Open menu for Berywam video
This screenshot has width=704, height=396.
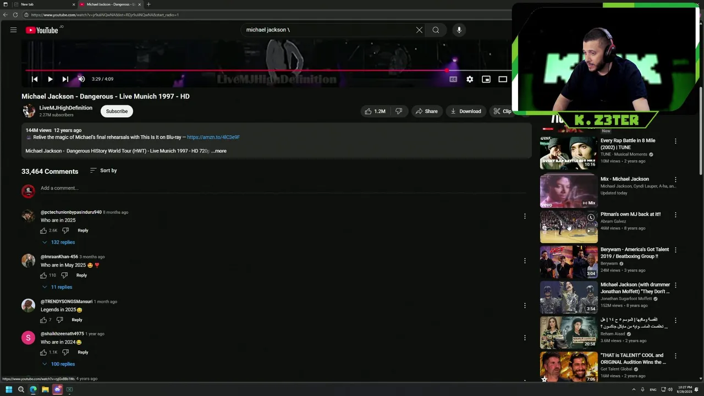[x=675, y=250]
